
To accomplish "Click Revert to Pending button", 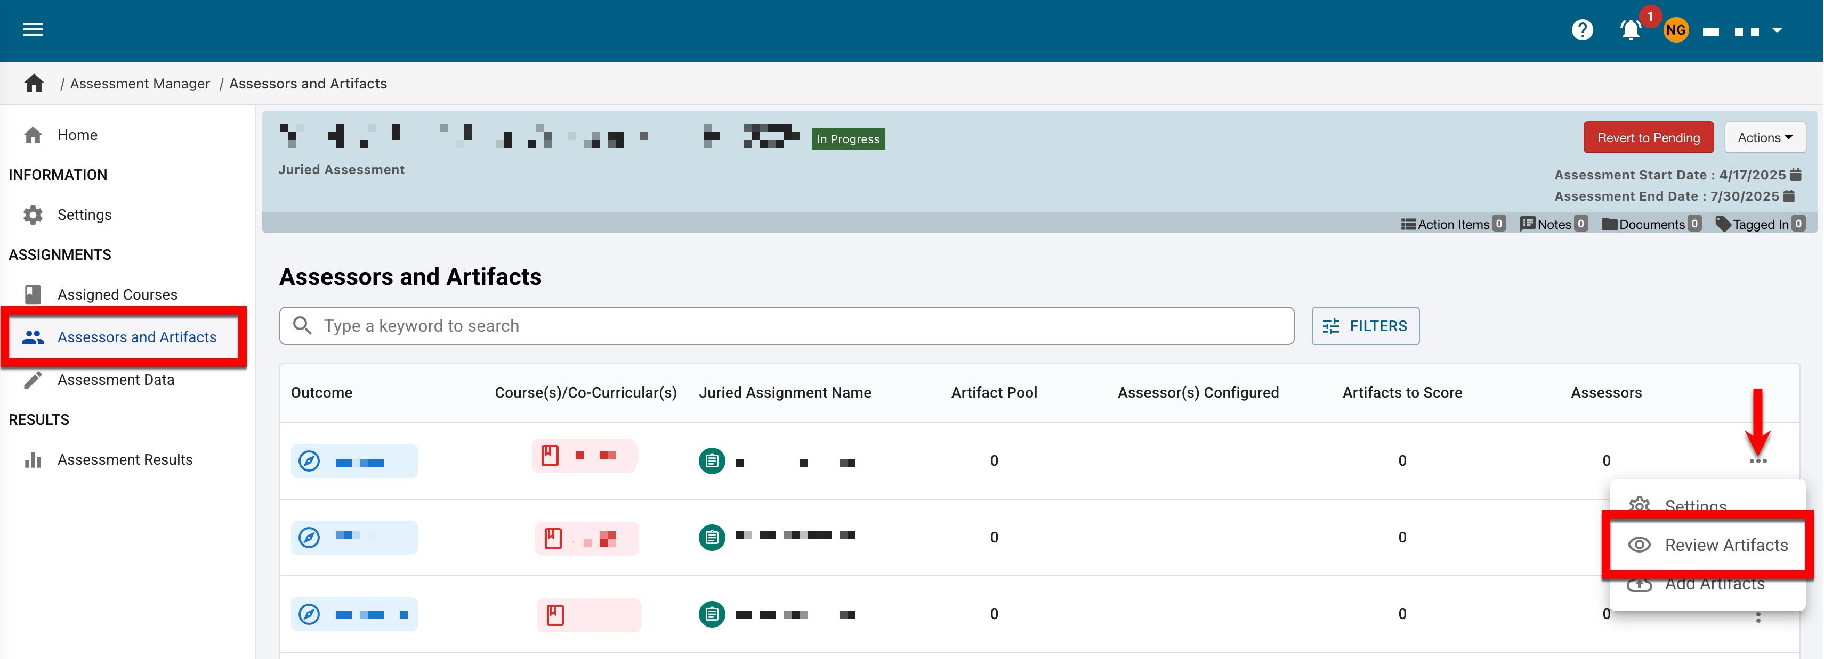I will pyautogui.click(x=1648, y=138).
